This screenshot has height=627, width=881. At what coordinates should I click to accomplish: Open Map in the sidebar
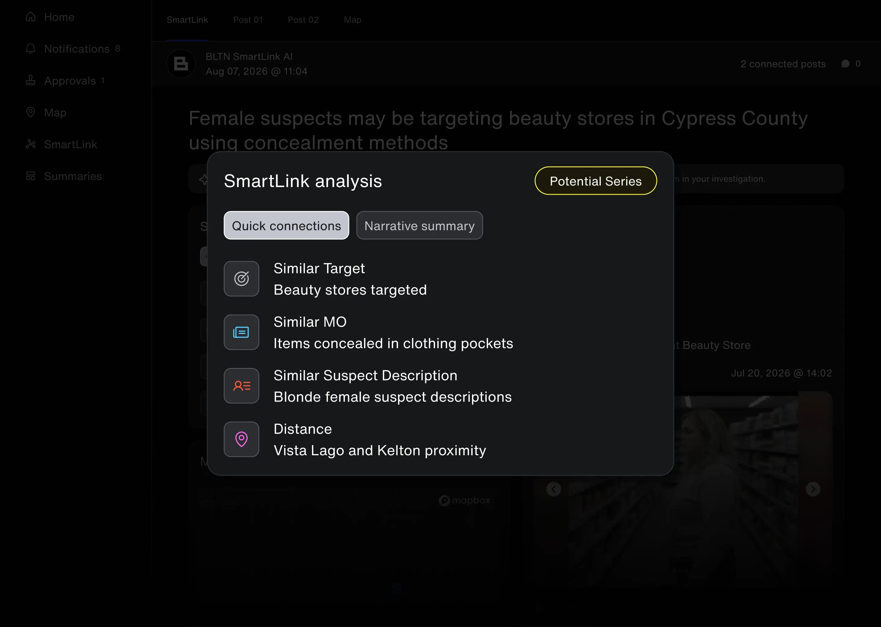[x=46, y=112]
